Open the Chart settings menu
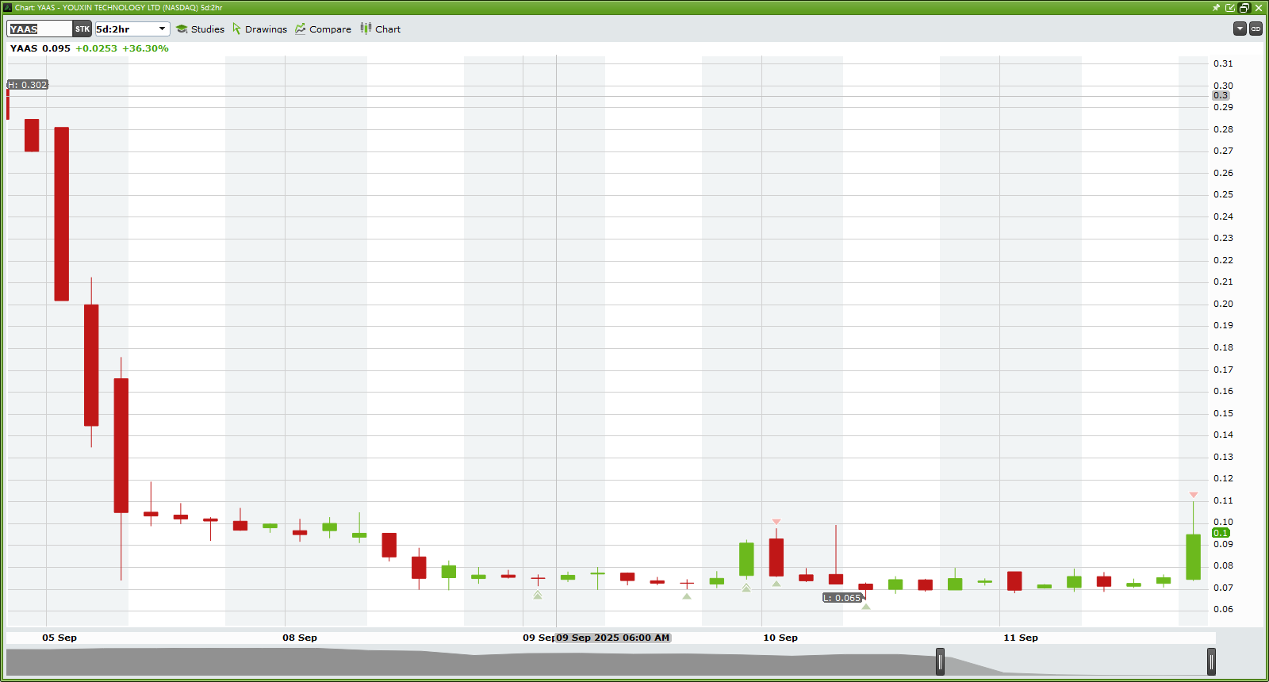 point(388,29)
